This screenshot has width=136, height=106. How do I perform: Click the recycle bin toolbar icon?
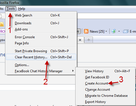(x=114, y=31)
